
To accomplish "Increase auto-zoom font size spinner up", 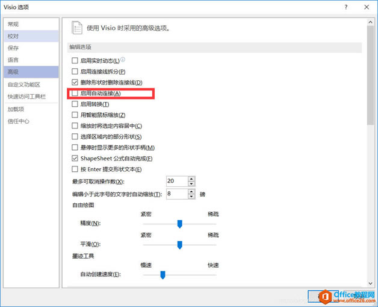I will tap(191, 192).
